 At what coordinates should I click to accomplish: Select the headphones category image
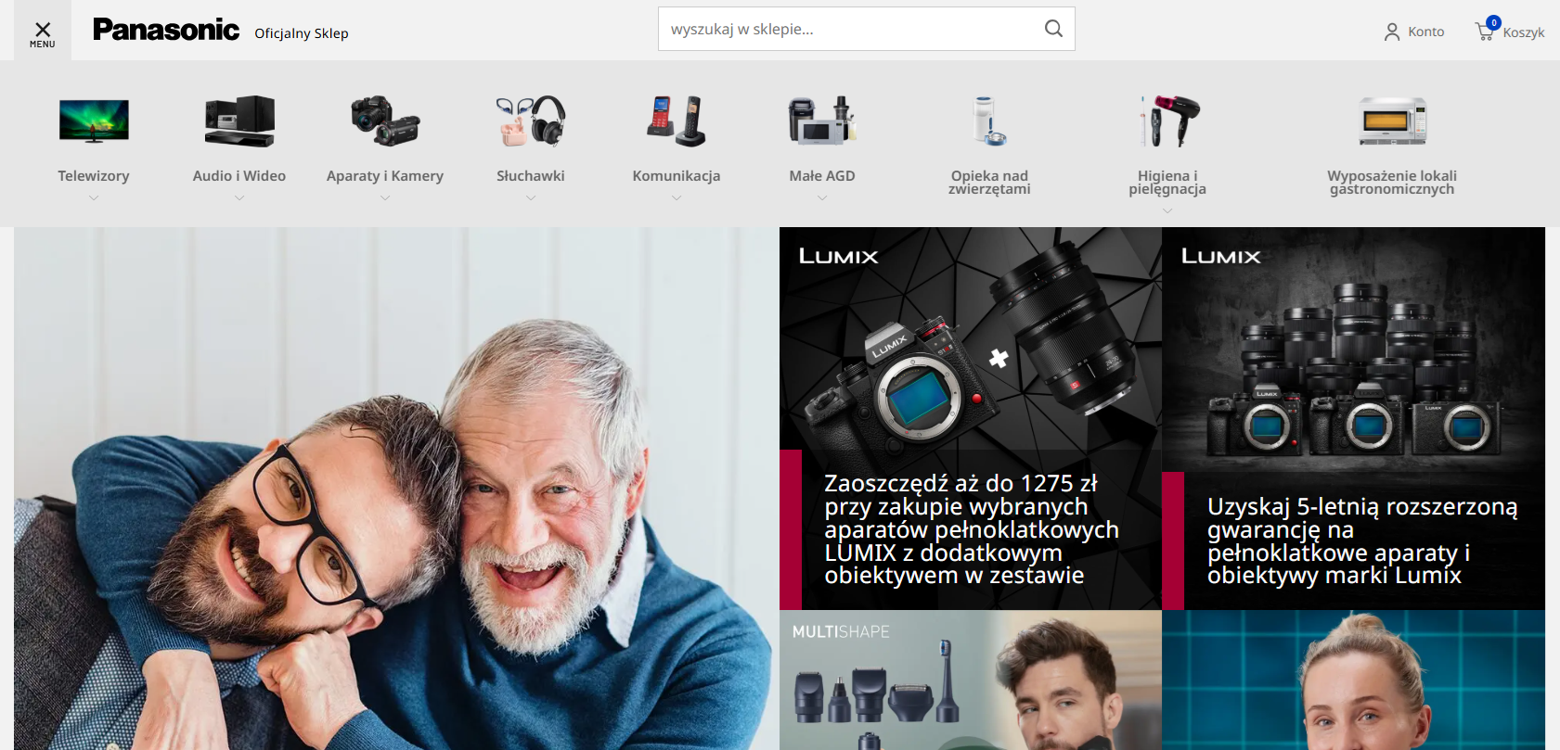point(531,121)
